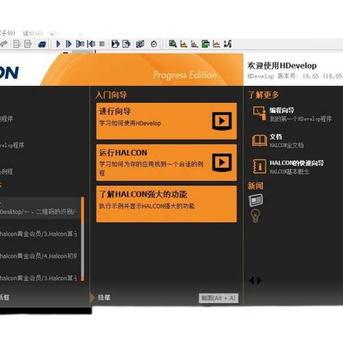Image resolution: width=343 pixels, height=343 pixels.
Task: Open the 编程向导 link
Action: 282,110
